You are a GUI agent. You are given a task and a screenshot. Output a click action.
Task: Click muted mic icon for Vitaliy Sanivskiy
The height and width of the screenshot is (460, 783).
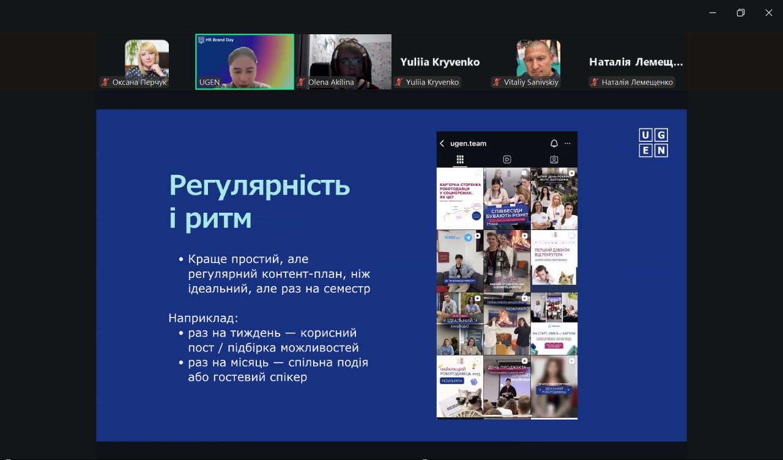tap(497, 82)
